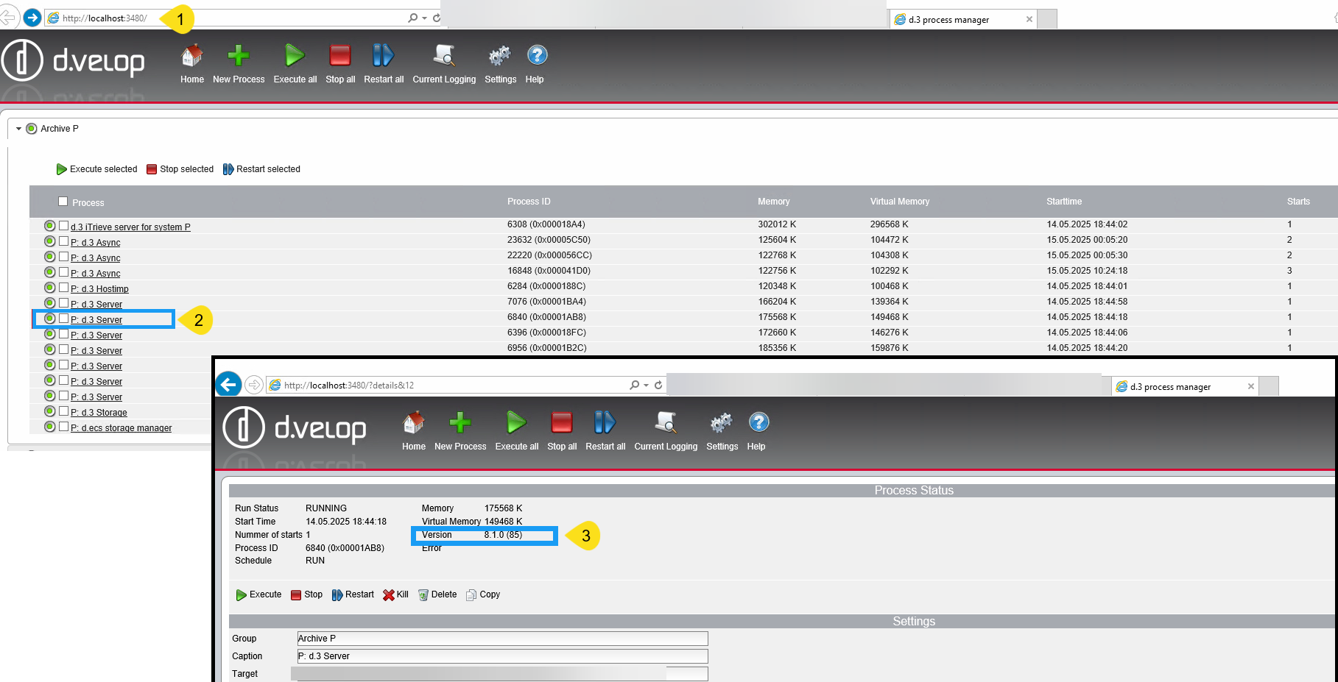Click the green status indicator of P: d.3 Storage
Screen dimensions: 1338x682
pyautogui.click(x=49, y=411)
